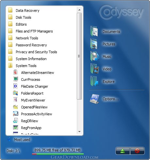The height and width of the screenshot is (160, 150).
Task: Open the Video folder icon
Action: [94, 69]
